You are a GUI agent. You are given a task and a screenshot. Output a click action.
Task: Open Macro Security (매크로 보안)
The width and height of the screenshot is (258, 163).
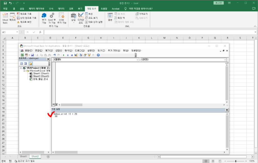24,22
